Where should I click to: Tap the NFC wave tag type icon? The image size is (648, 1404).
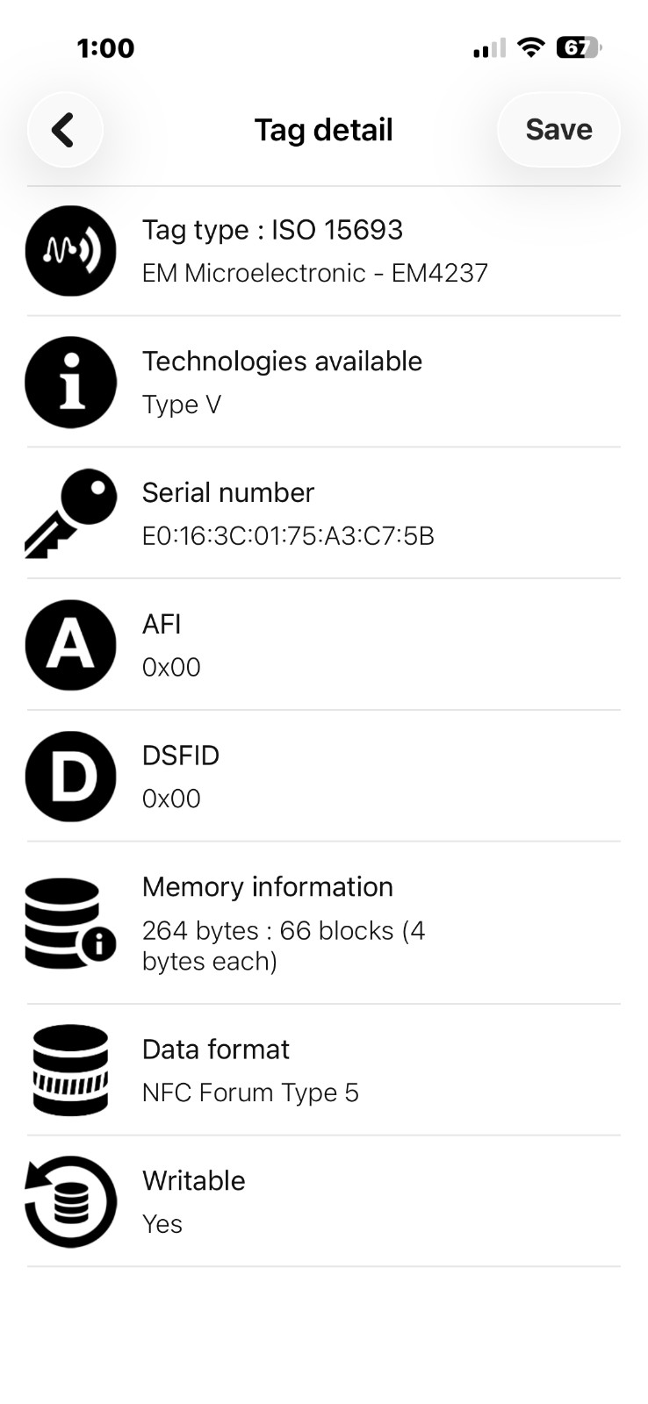coord(70,251)
